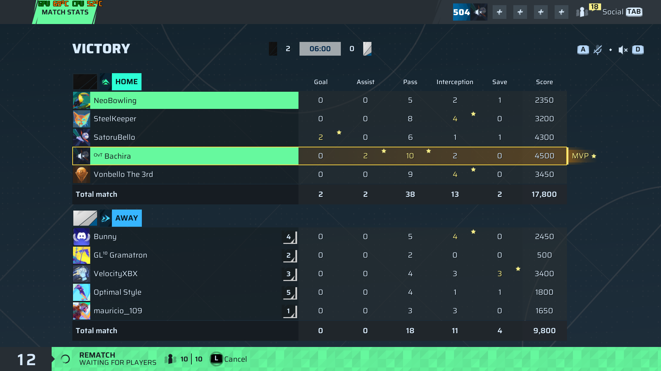Screen dimensions: 661x371
Task: Click Bunny's rank 4 badge
Action: point(289,237)
